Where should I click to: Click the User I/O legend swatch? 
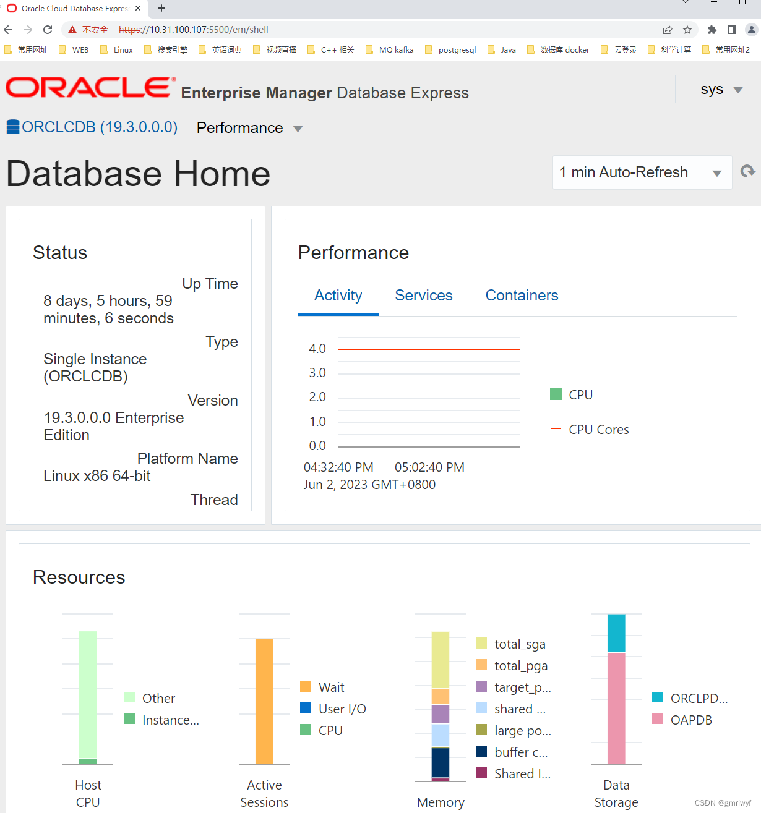pyautogui.click(x=306, y=708)
